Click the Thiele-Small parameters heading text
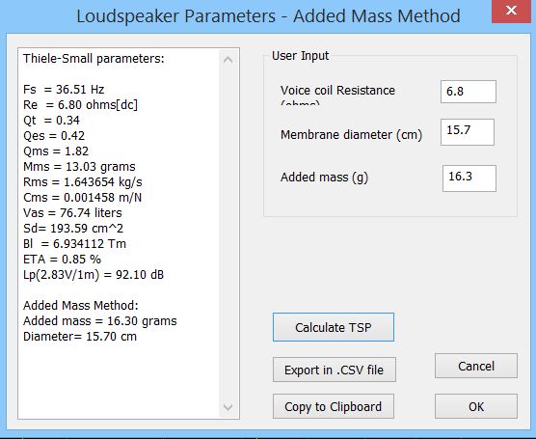The height and width of the screenshot is (439, 536). click(x=94, y=59)
